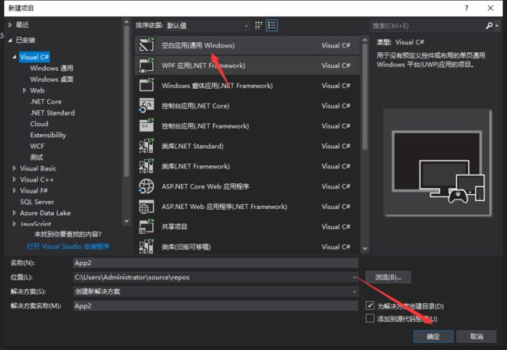Select SQL Server category
Viewport: 507px width, 350px height.
(x=37, y=202)
